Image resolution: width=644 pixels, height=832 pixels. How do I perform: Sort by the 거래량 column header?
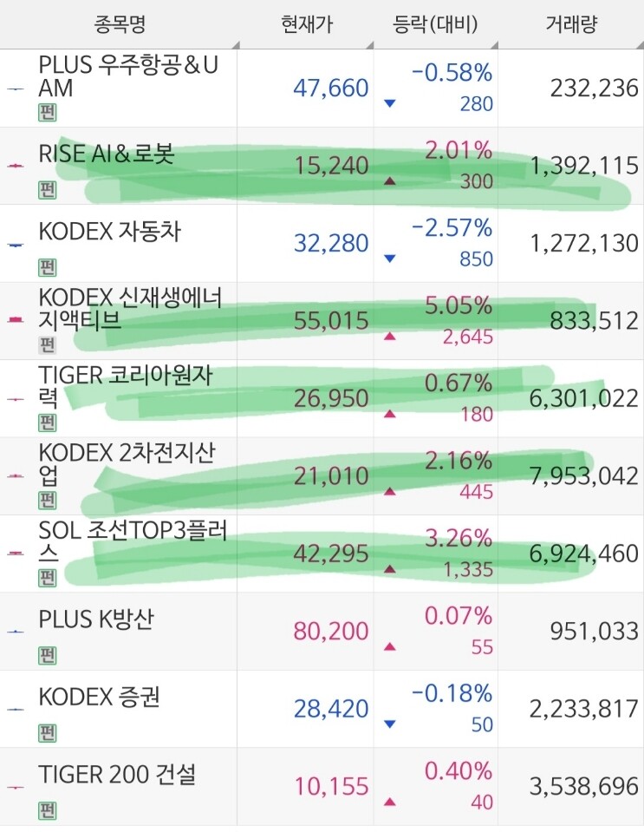coord(571,24)
